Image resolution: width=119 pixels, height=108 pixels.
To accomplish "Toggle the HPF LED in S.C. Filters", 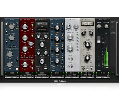I will [x=32, y=62].
